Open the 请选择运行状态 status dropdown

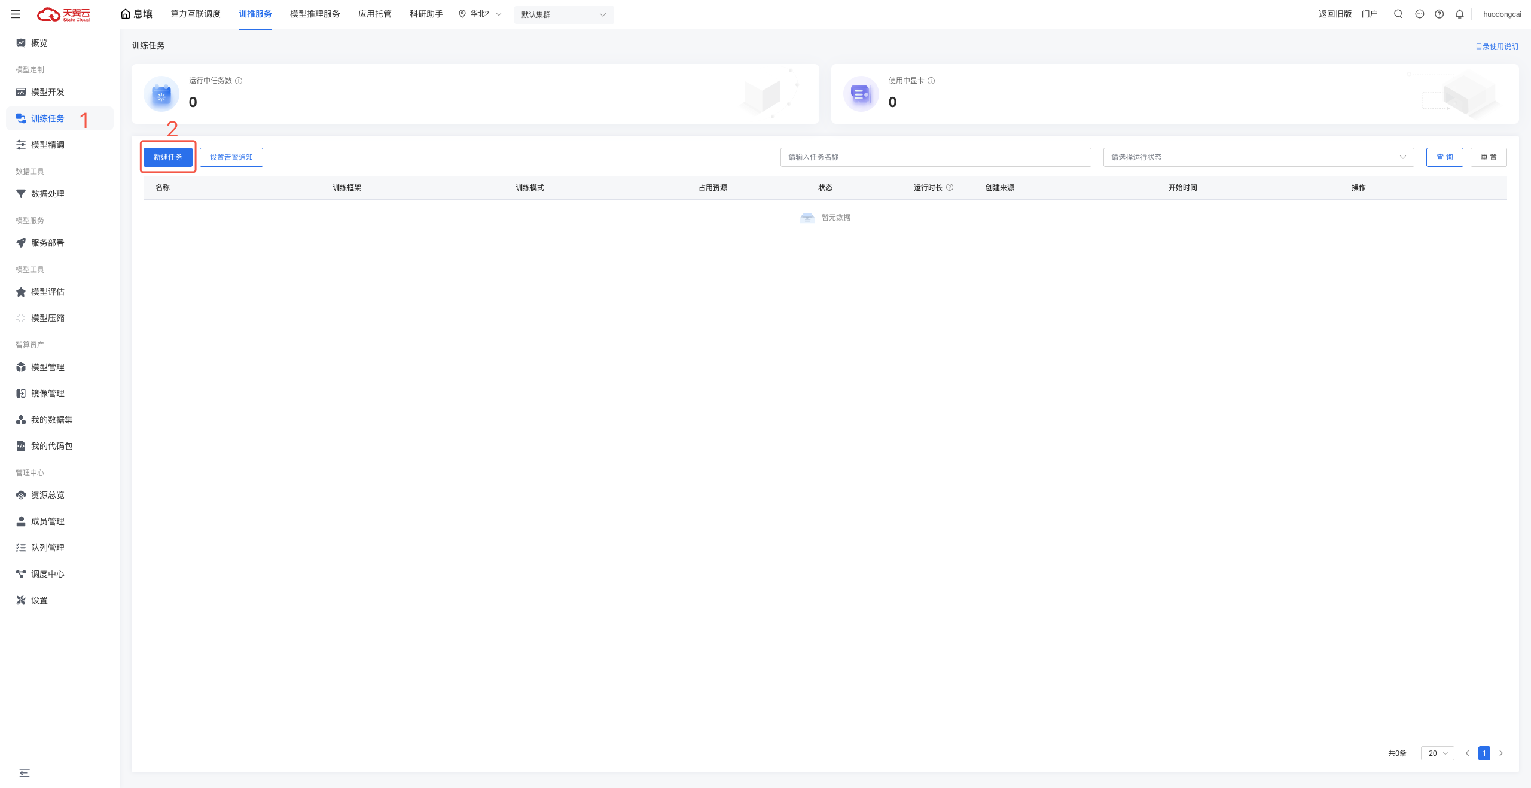(1258, 157)
